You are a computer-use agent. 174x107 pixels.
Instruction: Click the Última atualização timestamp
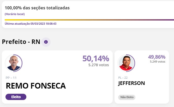[31, 24]
